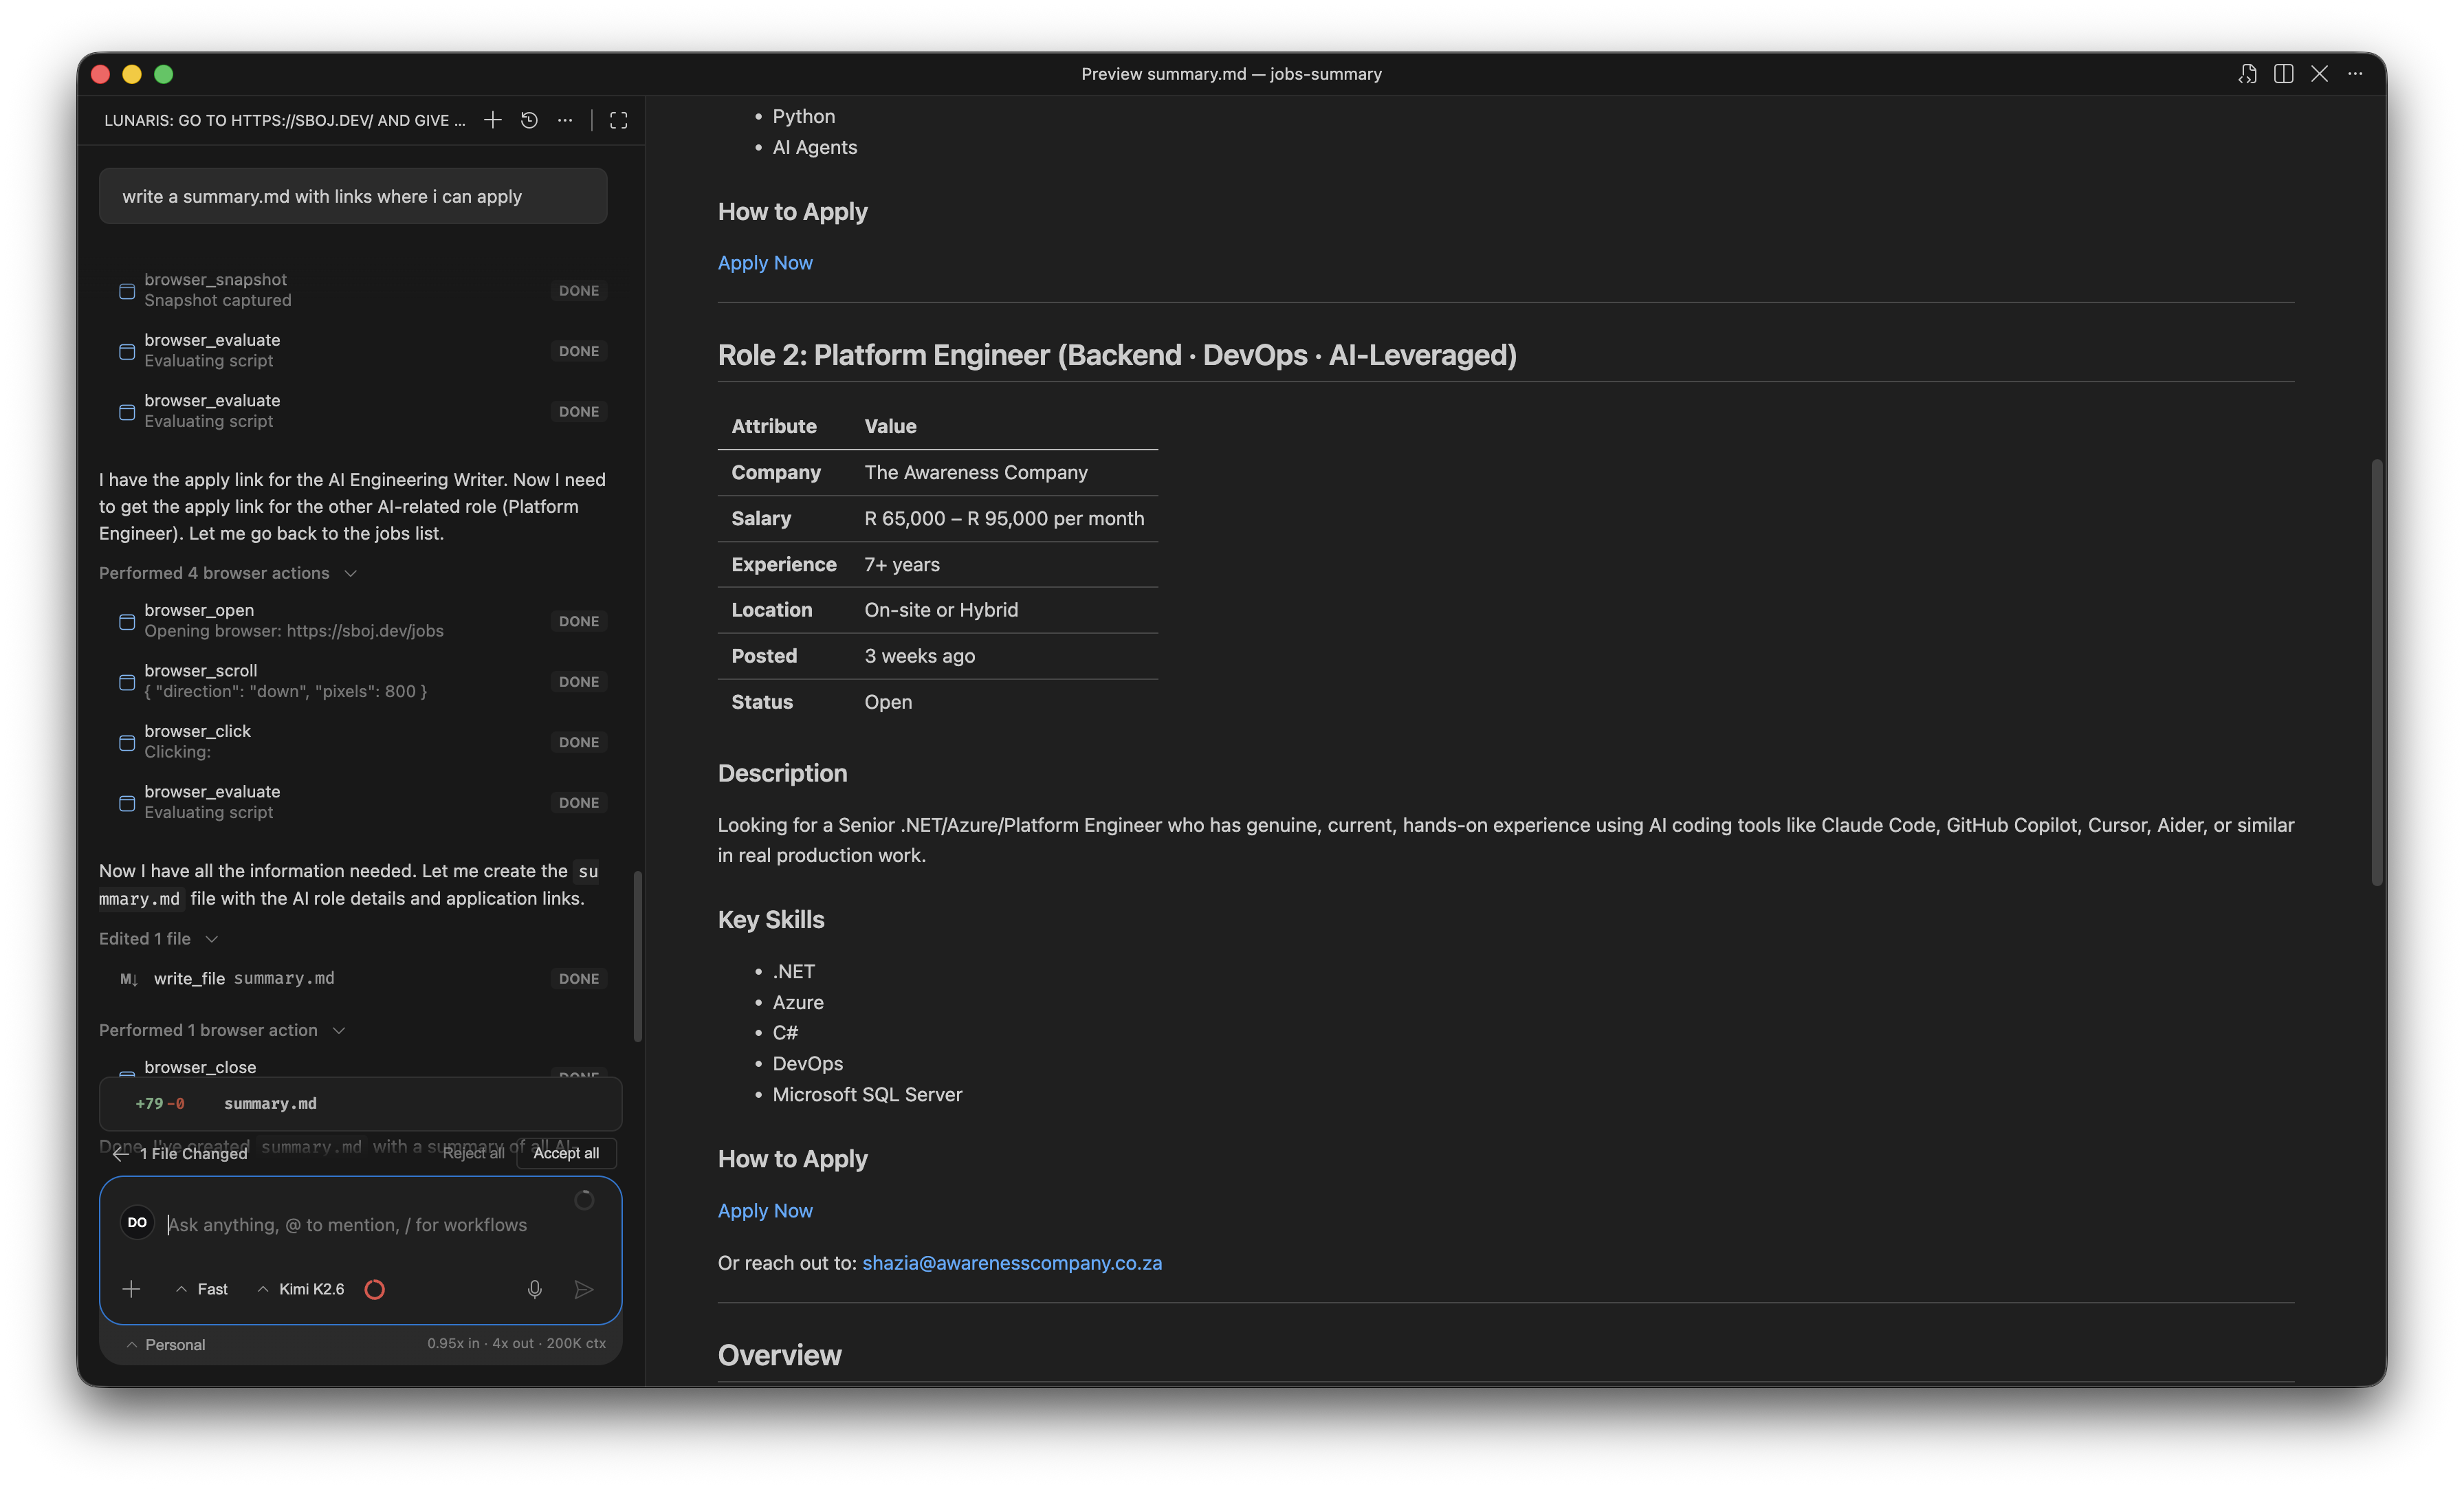
Task: Click the browser_open tool icon
Action: (x=127, y=621)
